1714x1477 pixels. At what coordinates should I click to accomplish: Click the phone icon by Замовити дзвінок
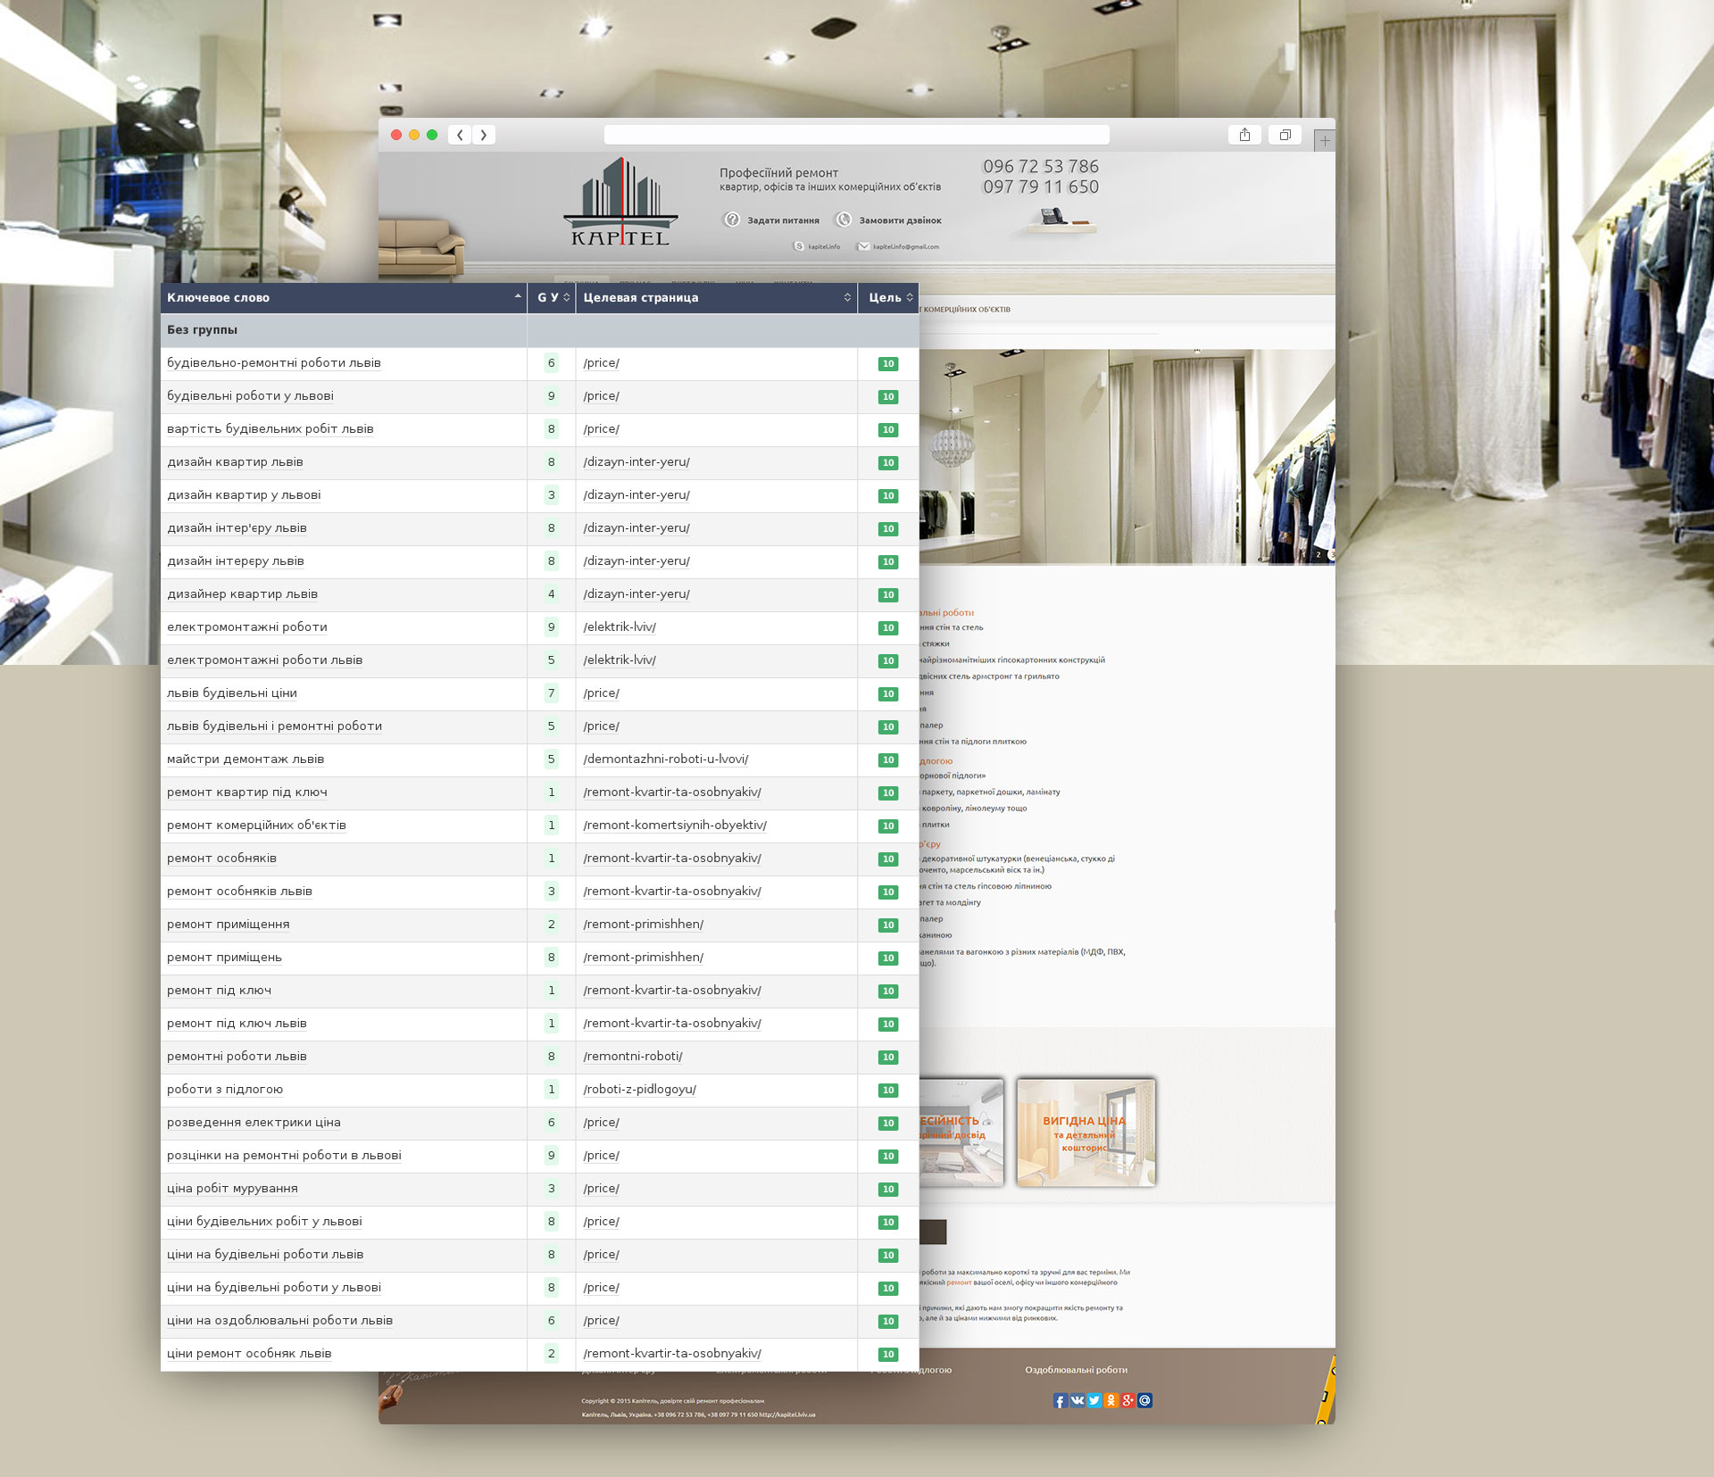pos(844,220)
